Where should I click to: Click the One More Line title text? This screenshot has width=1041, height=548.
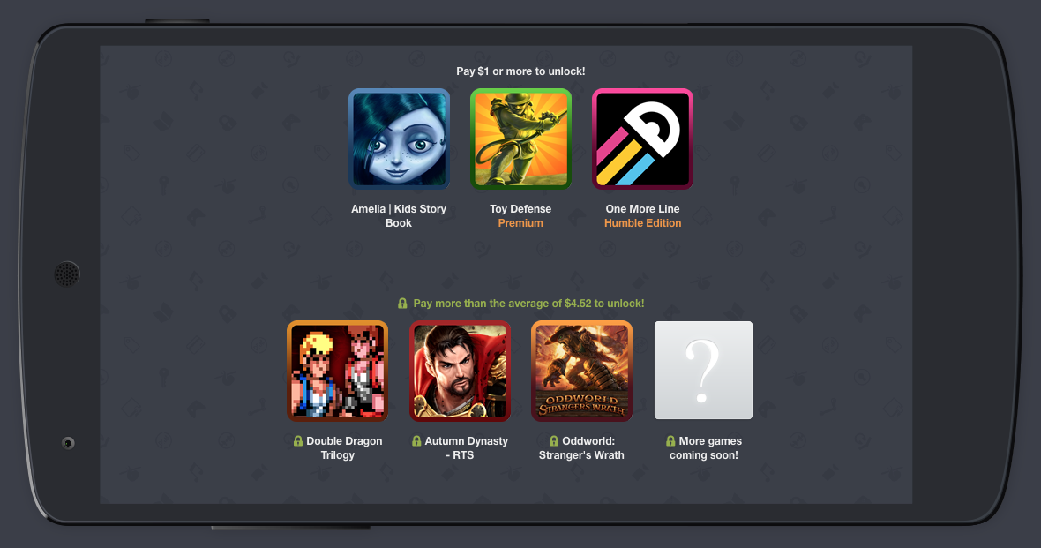tap(642, 208)
